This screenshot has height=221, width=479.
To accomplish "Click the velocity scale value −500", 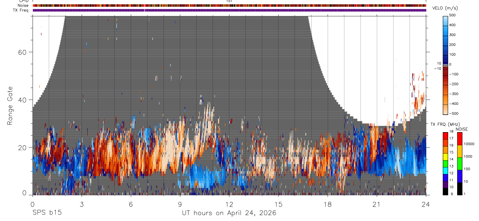I will [x=453, y=113].
